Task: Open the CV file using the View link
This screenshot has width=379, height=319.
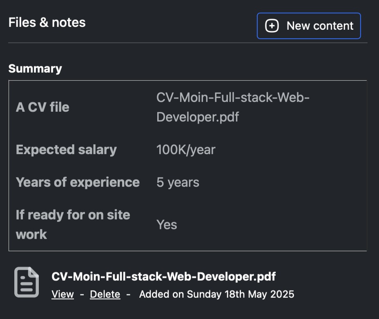Action: tap(62, 294)
